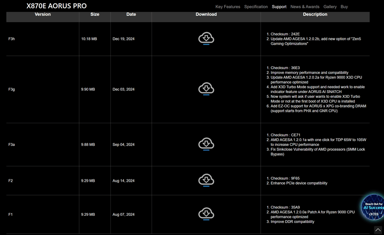The image size is (384, 235).
Task: Click the Download column header
Action: (x=206, y=14)
